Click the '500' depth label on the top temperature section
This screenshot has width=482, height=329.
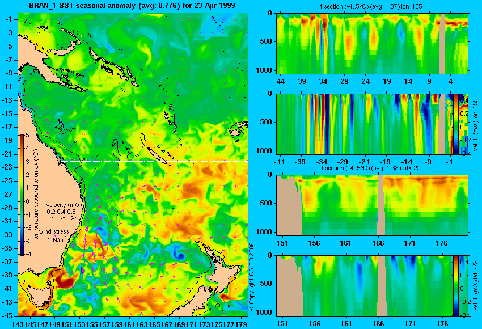266,41
